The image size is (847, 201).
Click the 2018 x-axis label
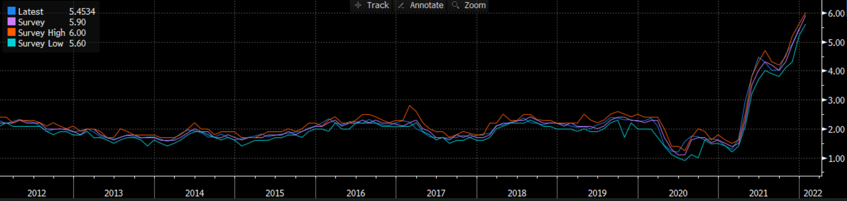517,193
